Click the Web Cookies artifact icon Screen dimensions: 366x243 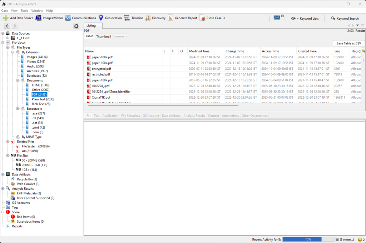[13, 184]
